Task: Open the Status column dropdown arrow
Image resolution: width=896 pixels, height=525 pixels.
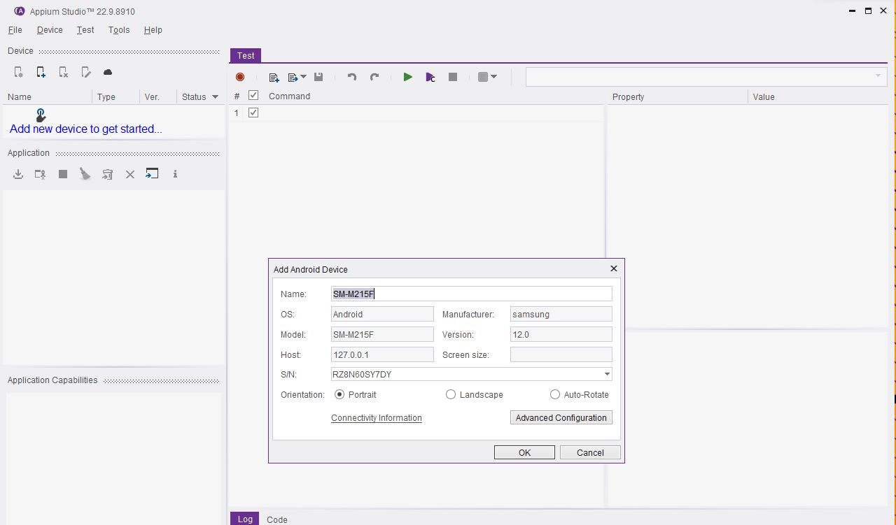Action: [x=215, y=97]
